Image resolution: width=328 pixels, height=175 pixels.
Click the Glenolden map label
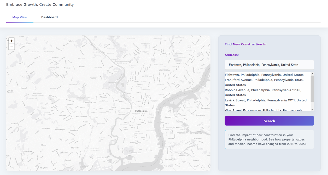(x=65, y=153)
